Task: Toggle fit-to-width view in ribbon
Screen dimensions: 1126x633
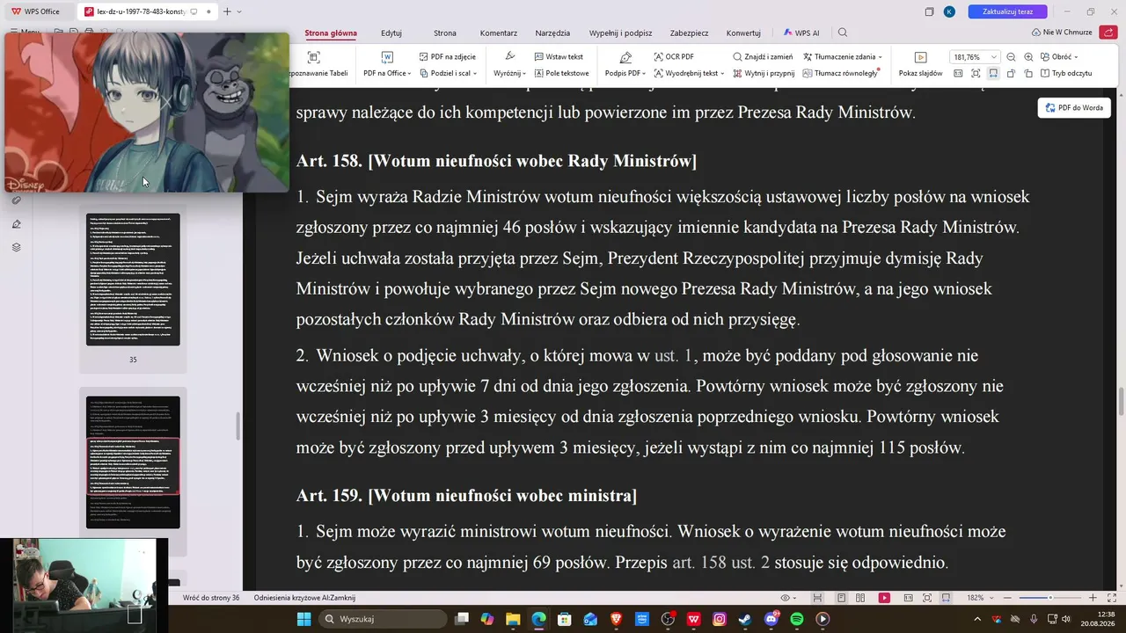Action: pyautogui.click(x=993, y=73)
